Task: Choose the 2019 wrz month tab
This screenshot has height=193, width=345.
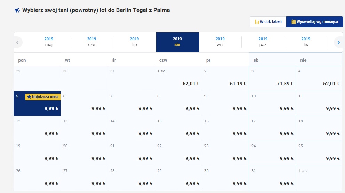Action: (x=220, y=42)
